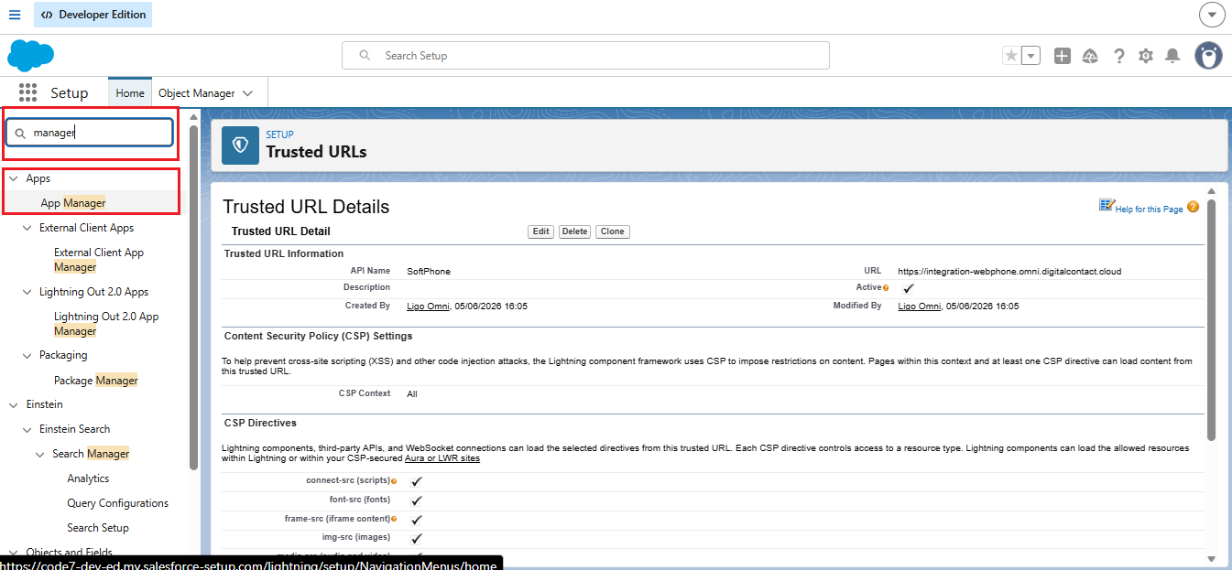Screen dimensions: 1232x570
Task: Open the circled dropdown at top right
Action: [x=1212, y=15]
